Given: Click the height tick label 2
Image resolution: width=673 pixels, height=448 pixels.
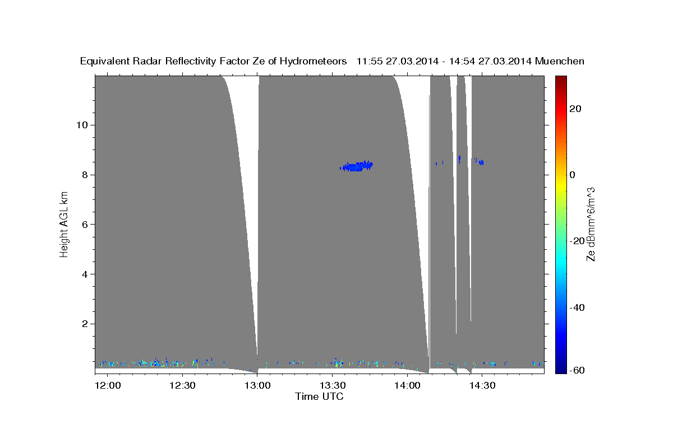Looking at the screenshot, I should coord(85,324).
